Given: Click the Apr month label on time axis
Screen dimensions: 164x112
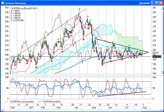Looking at the screenshot, I should coord(76,108).
